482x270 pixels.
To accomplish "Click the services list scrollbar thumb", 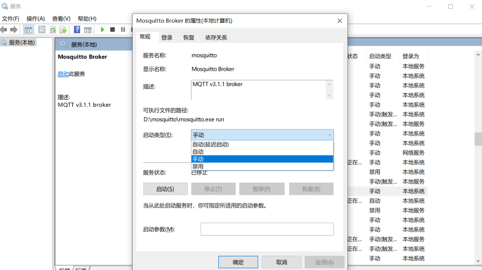I will click(478, 139).
